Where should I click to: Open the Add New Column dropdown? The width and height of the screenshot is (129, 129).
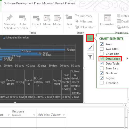[64, 115]
